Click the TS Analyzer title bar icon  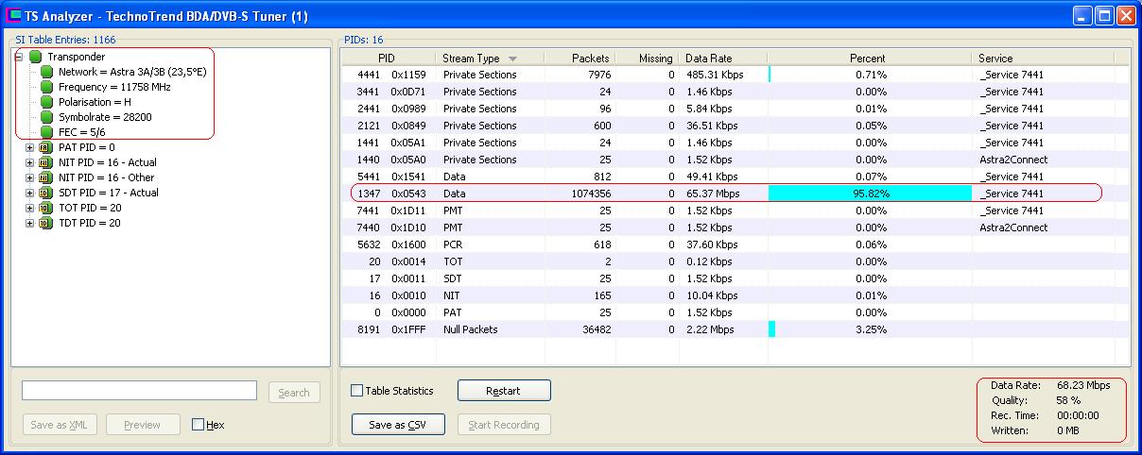[13, 16]
